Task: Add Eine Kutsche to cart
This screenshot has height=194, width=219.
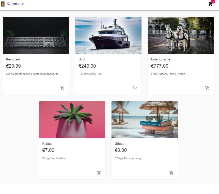Action: click(x=207, y=88)
